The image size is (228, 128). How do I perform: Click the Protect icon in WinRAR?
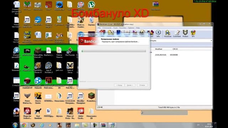(185, 34)
